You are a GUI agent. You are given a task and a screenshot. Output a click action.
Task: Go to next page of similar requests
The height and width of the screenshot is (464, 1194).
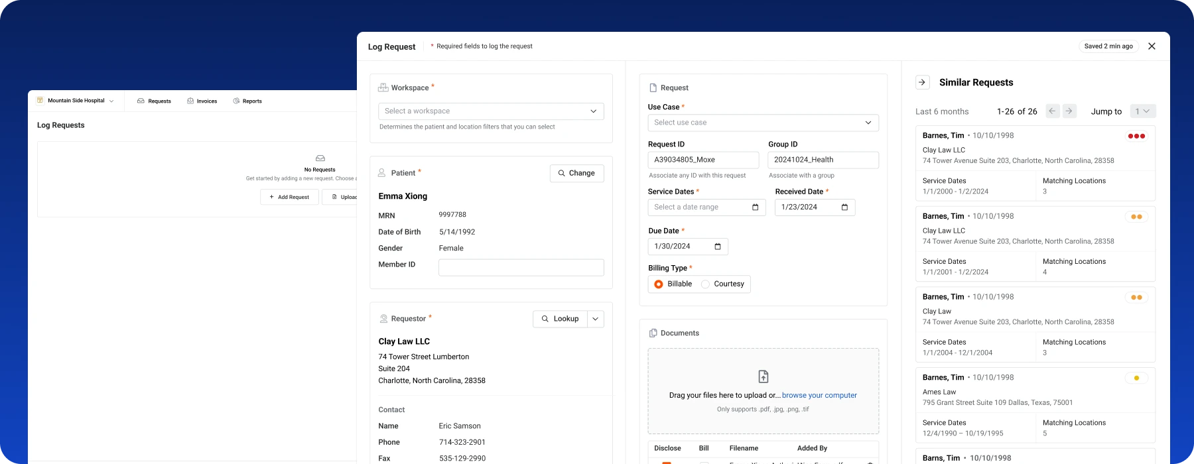[1069, 111]
